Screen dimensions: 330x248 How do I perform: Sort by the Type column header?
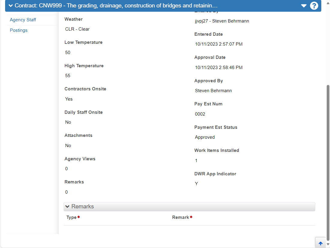pyautogui.click(x=72, y=217)
